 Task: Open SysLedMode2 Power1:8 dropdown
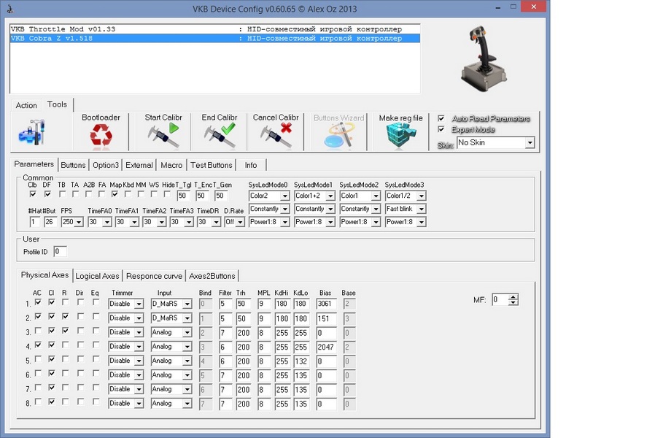click(360, 222)
